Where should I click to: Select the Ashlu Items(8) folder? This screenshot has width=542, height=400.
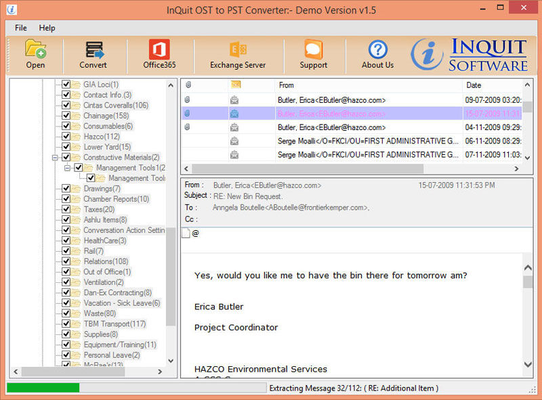106,220
